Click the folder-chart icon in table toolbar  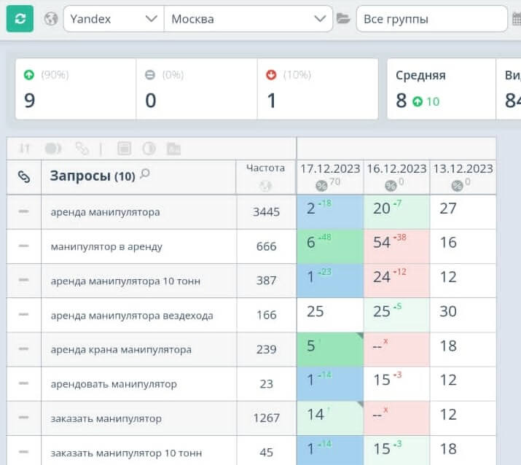click(x=173, y=149)
